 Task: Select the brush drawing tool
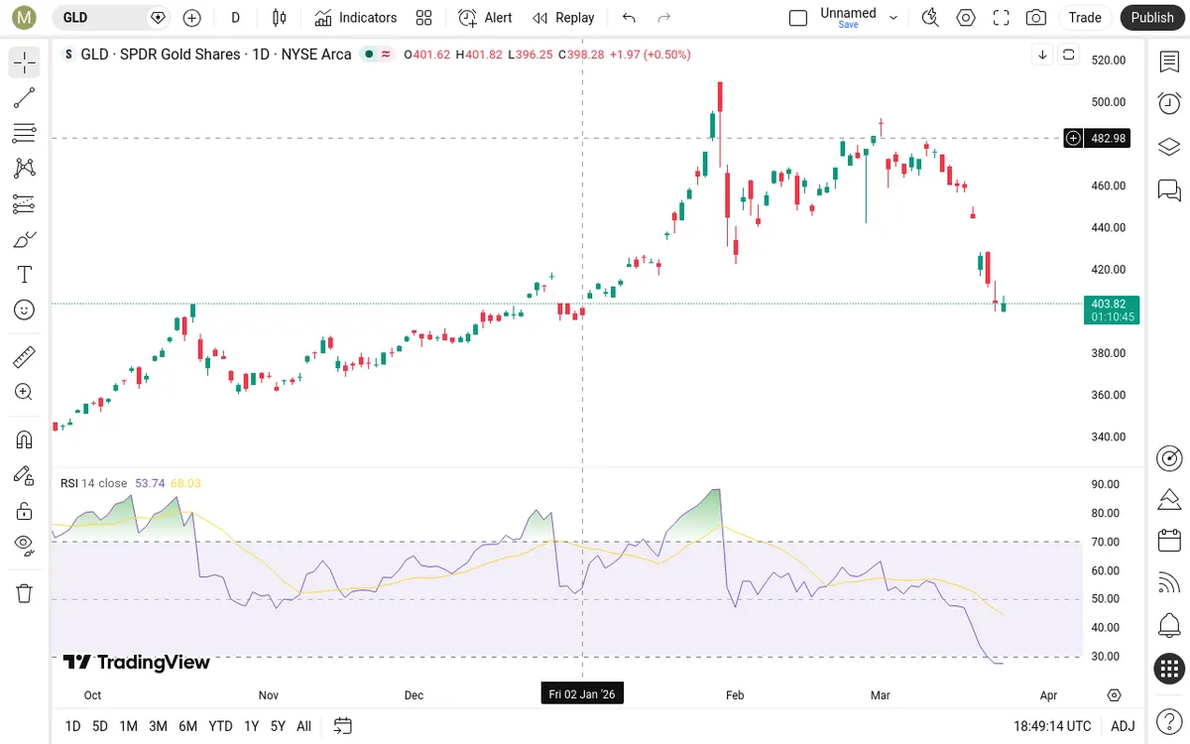click(x=25, y=239)
